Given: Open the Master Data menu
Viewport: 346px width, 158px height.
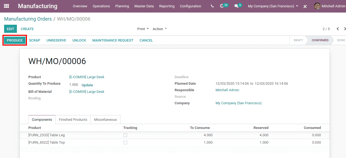Looking at the screenshot, I should pos(144,6).
